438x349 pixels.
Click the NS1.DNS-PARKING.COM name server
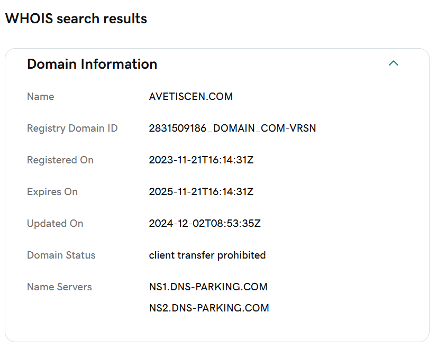click(208, 287)
